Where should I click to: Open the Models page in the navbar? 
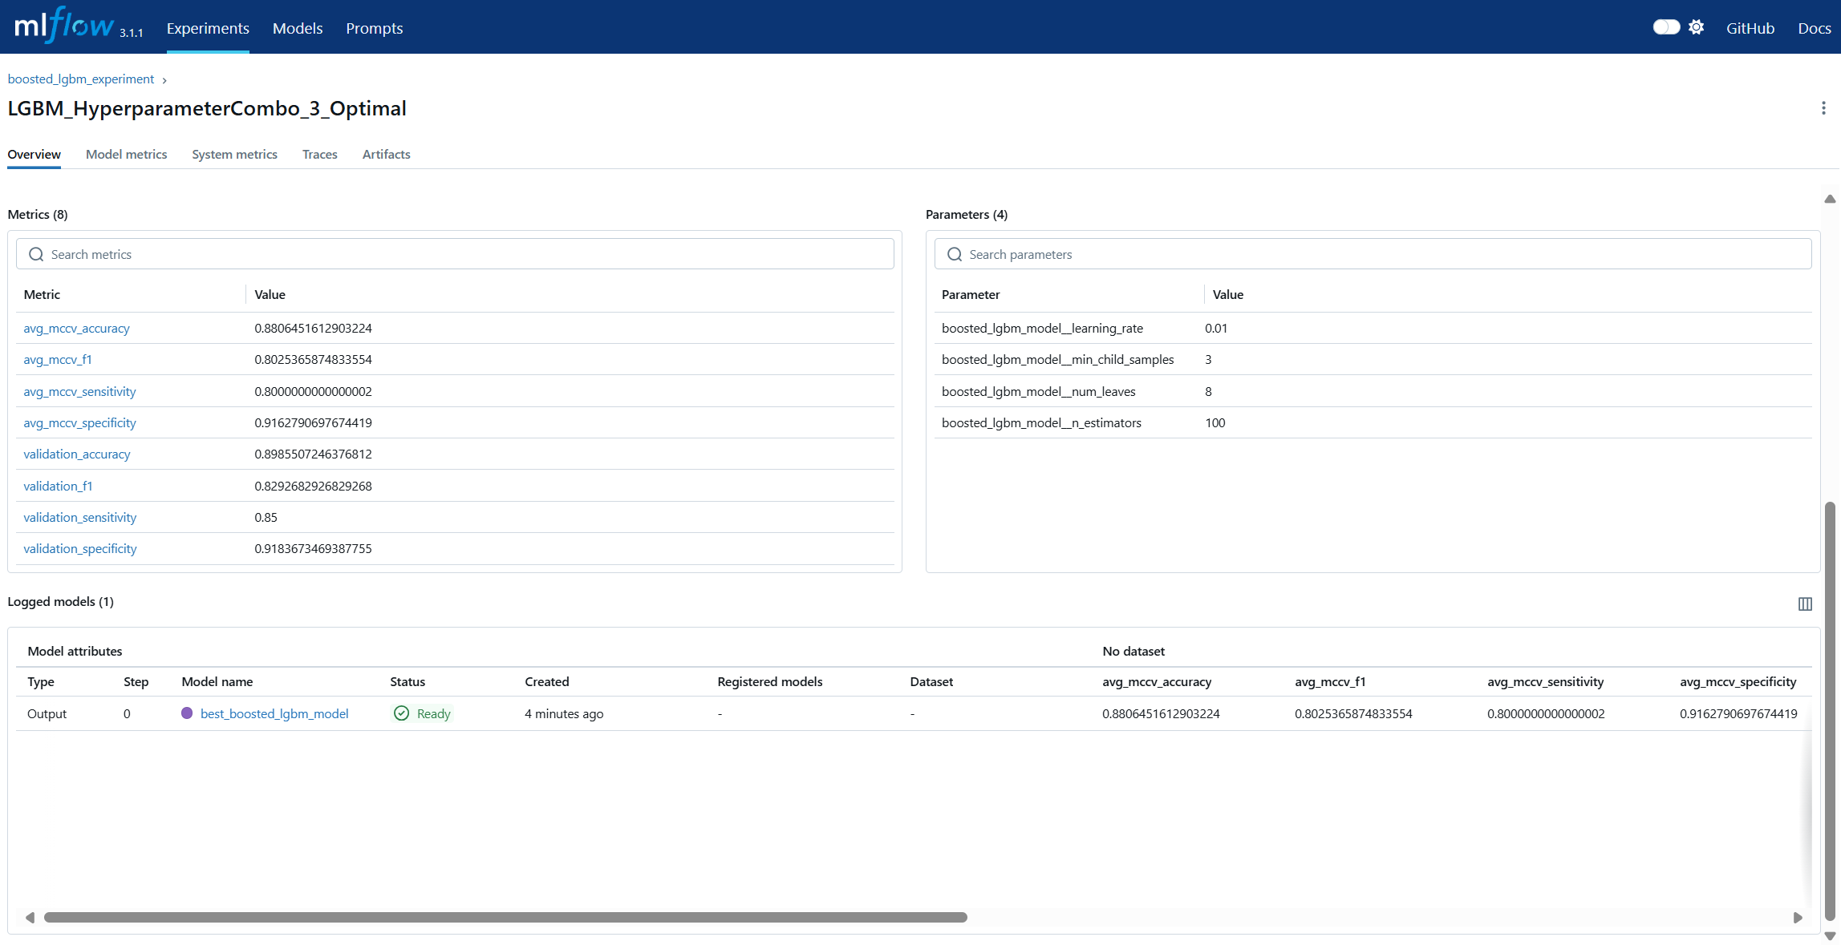pos(297,28)
